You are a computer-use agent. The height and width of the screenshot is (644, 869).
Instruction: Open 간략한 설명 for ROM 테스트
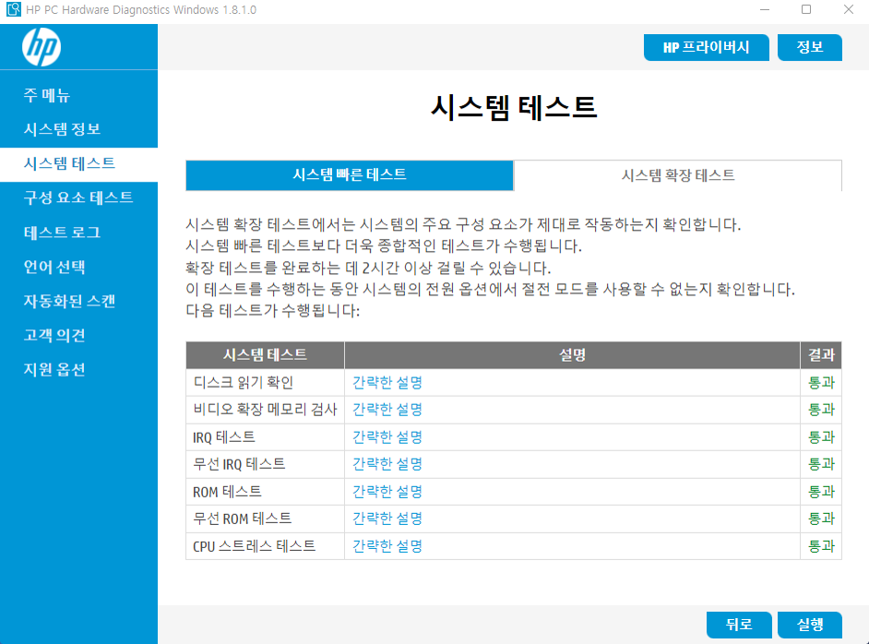(x=387, y=492)
